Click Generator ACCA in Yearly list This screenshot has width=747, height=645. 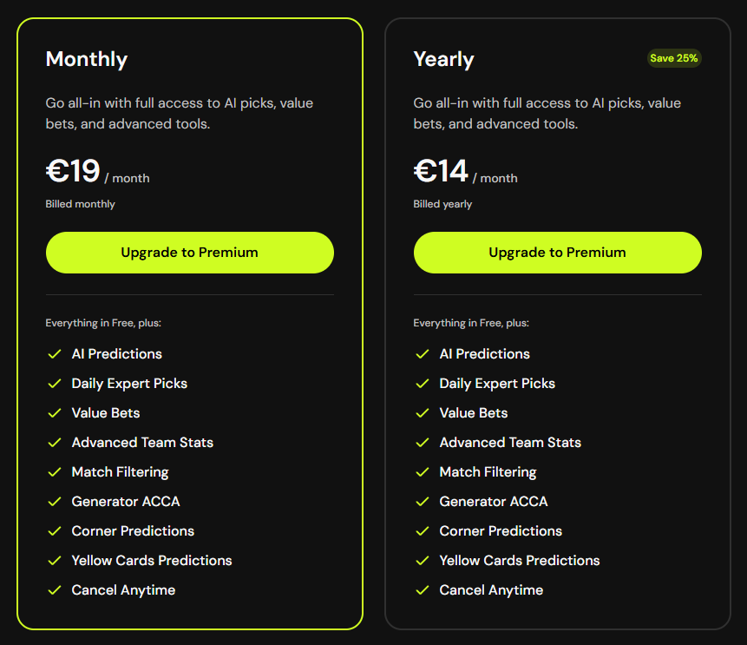tap(494, 502)
